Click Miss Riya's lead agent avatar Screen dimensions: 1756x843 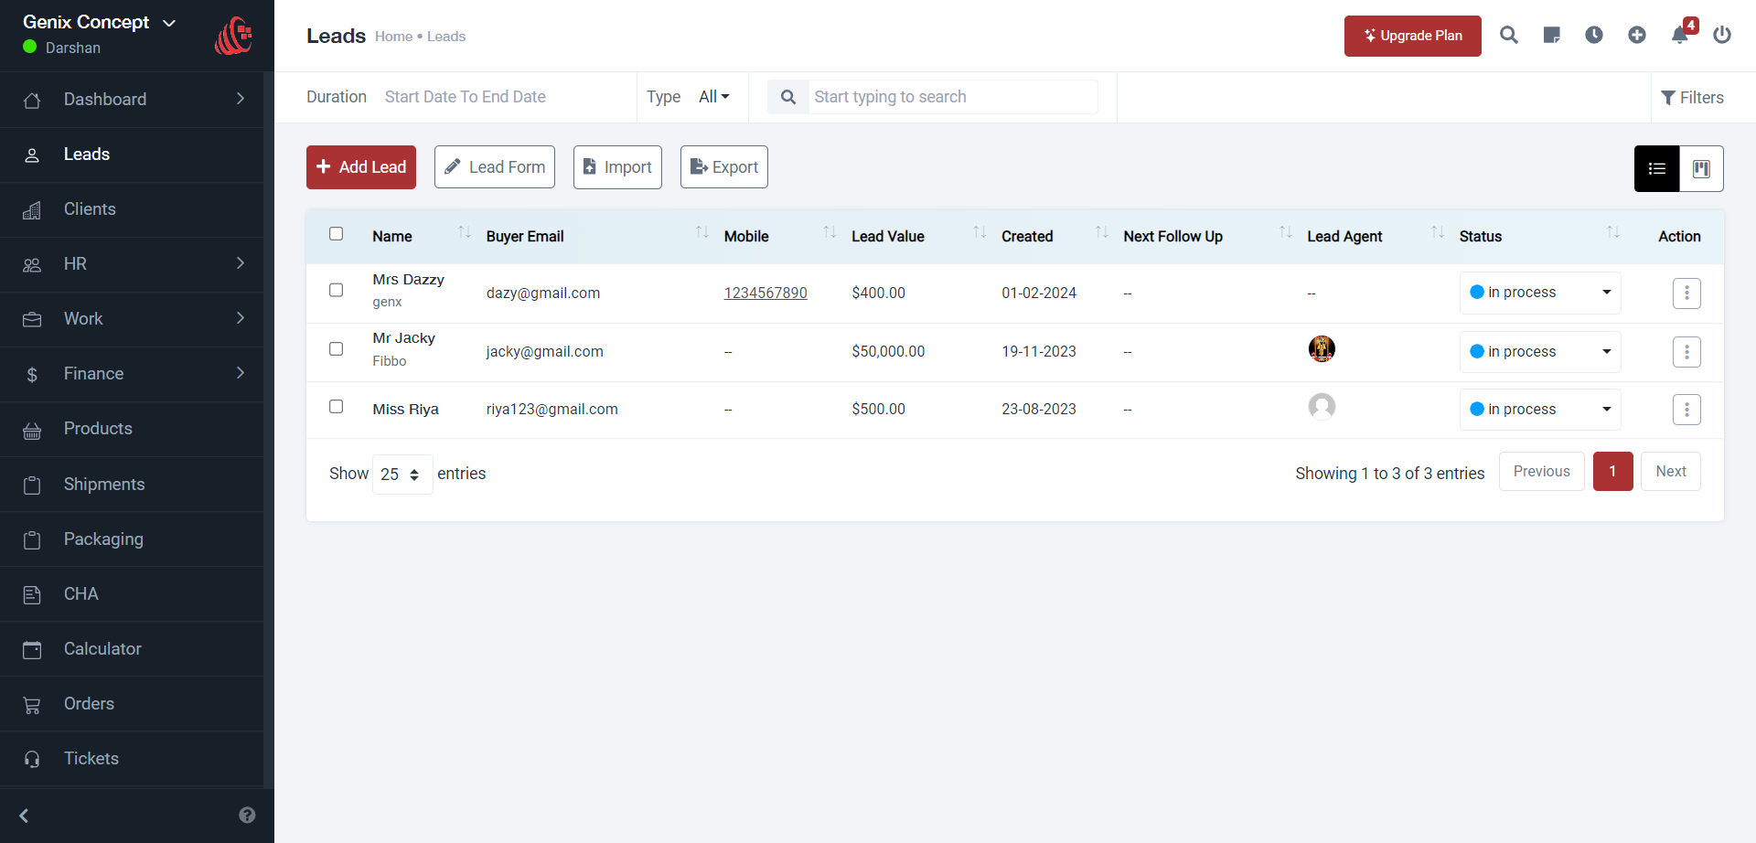[1322, 407]
